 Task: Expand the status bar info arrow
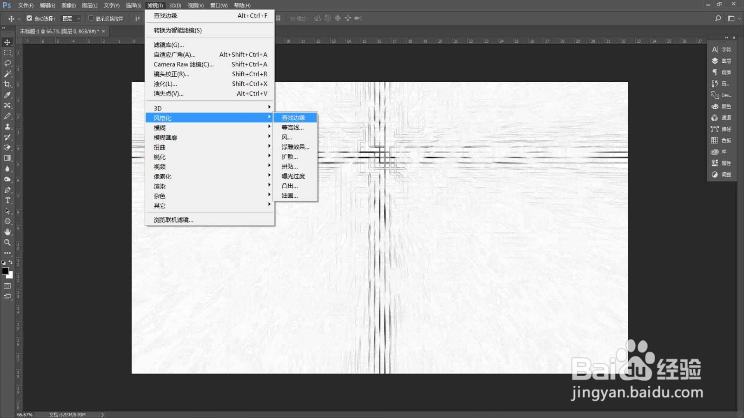103,415
